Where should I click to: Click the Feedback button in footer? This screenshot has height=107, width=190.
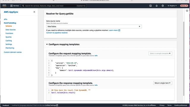pyautogui.click(x=6, y=105)
